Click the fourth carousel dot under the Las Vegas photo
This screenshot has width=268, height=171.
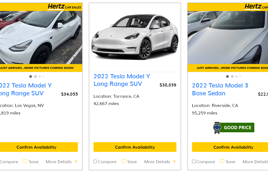(44, 76)
